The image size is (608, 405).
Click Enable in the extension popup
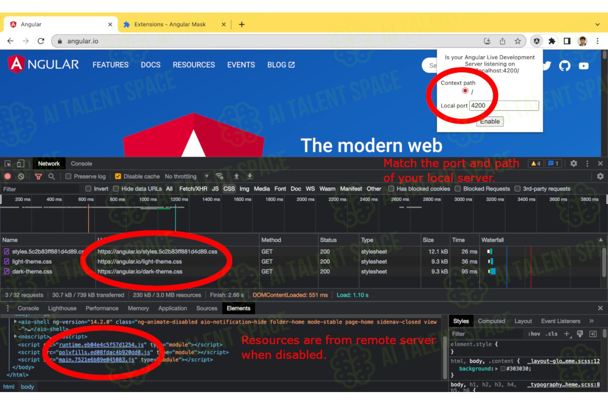pyautogui.click(x=490, y=122)
